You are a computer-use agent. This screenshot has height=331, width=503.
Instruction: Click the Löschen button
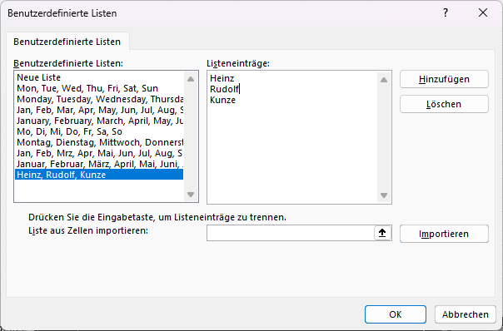pos(444,104)
